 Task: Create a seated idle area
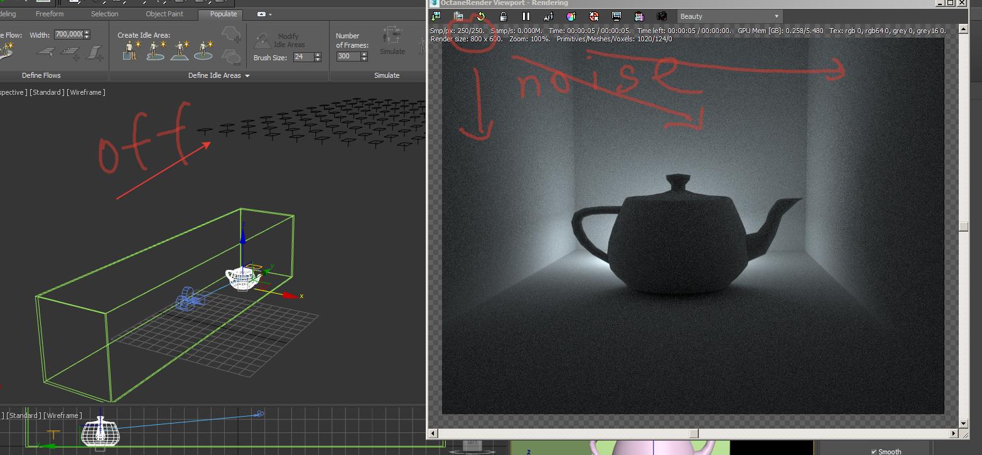pyautogui.click(x=131, y=51)
